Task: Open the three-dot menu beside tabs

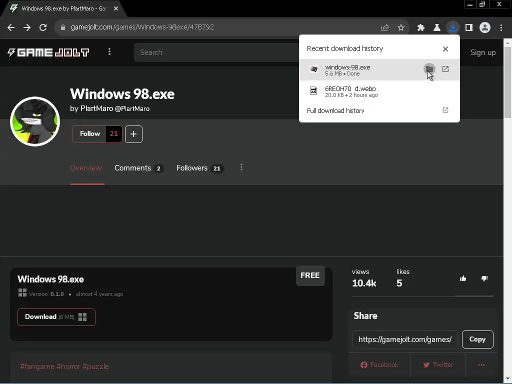Action: tap(241, 167)
